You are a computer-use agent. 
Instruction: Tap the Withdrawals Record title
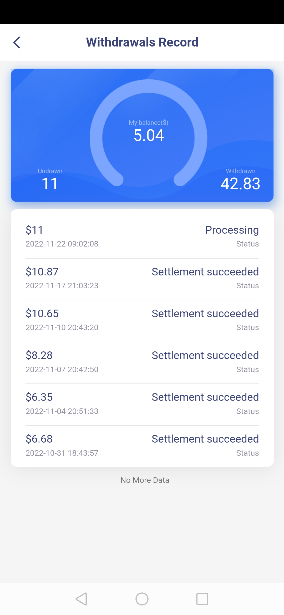(x=142, y=42)
